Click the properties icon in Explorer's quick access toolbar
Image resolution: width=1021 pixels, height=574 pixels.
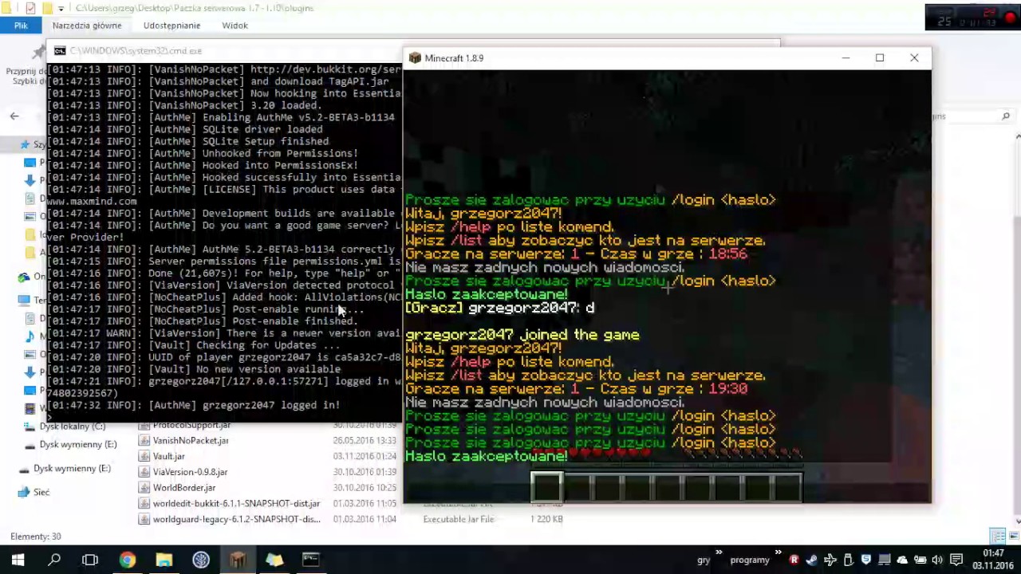pyautogui.click(x=30, y=8)
